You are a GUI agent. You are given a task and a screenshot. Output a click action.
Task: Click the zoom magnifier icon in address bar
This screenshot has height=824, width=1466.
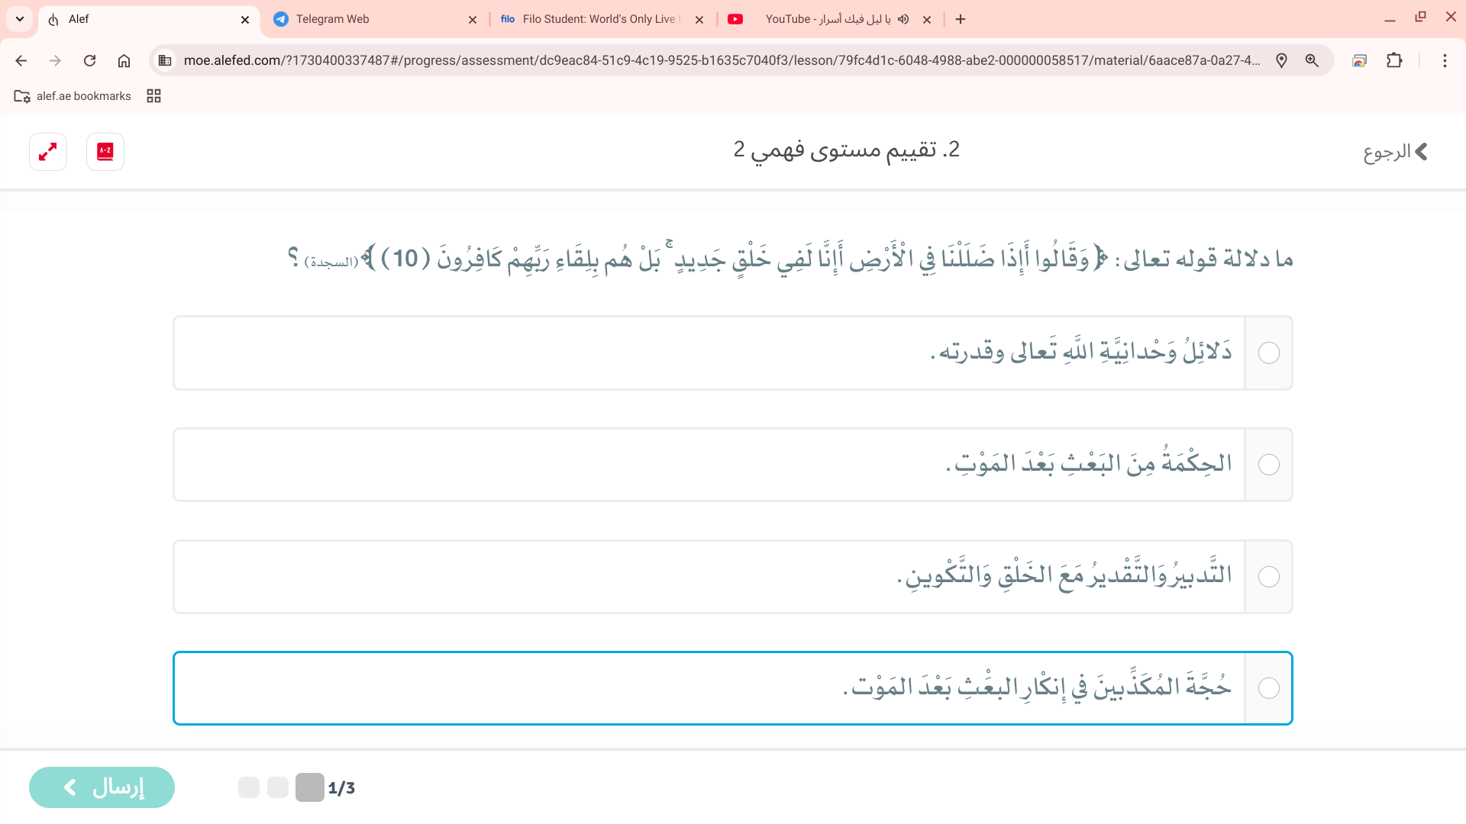(1312, 60)
